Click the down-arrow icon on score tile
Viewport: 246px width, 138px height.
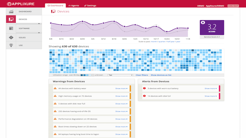(203, 23)
